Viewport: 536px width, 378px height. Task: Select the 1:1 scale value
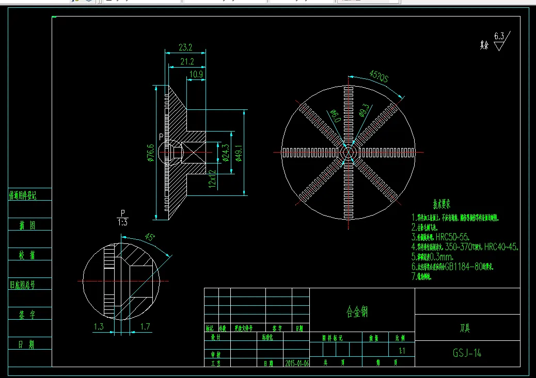(x=402, y=351)
